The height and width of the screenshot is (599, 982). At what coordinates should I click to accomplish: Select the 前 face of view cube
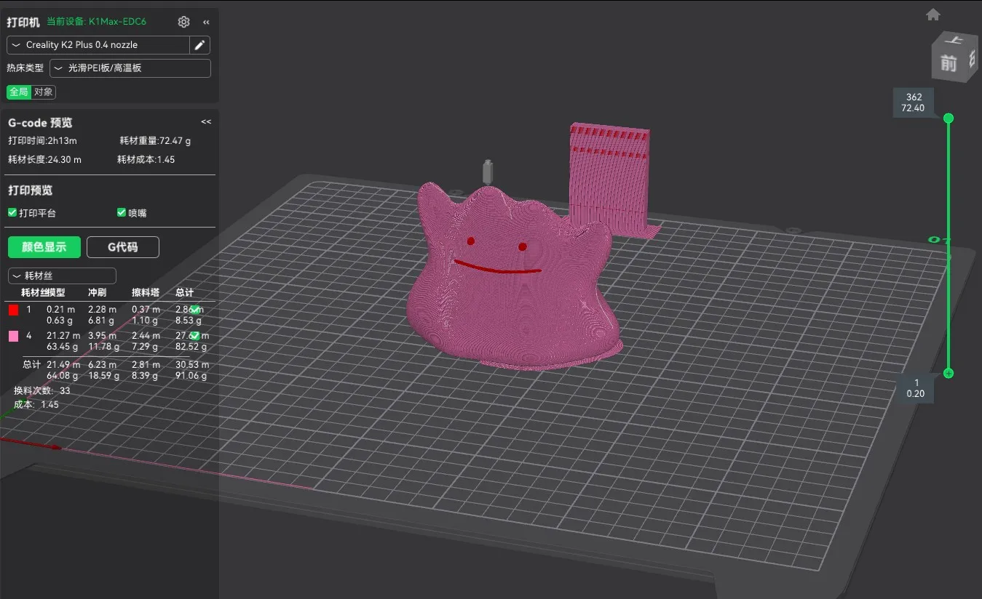(x=948, y=64)
